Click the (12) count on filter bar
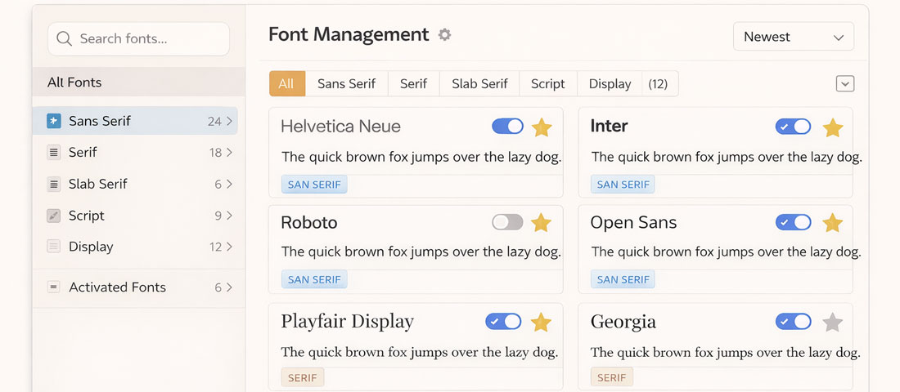The width and height of the screenshot is (900, 392). click(658, 84)
